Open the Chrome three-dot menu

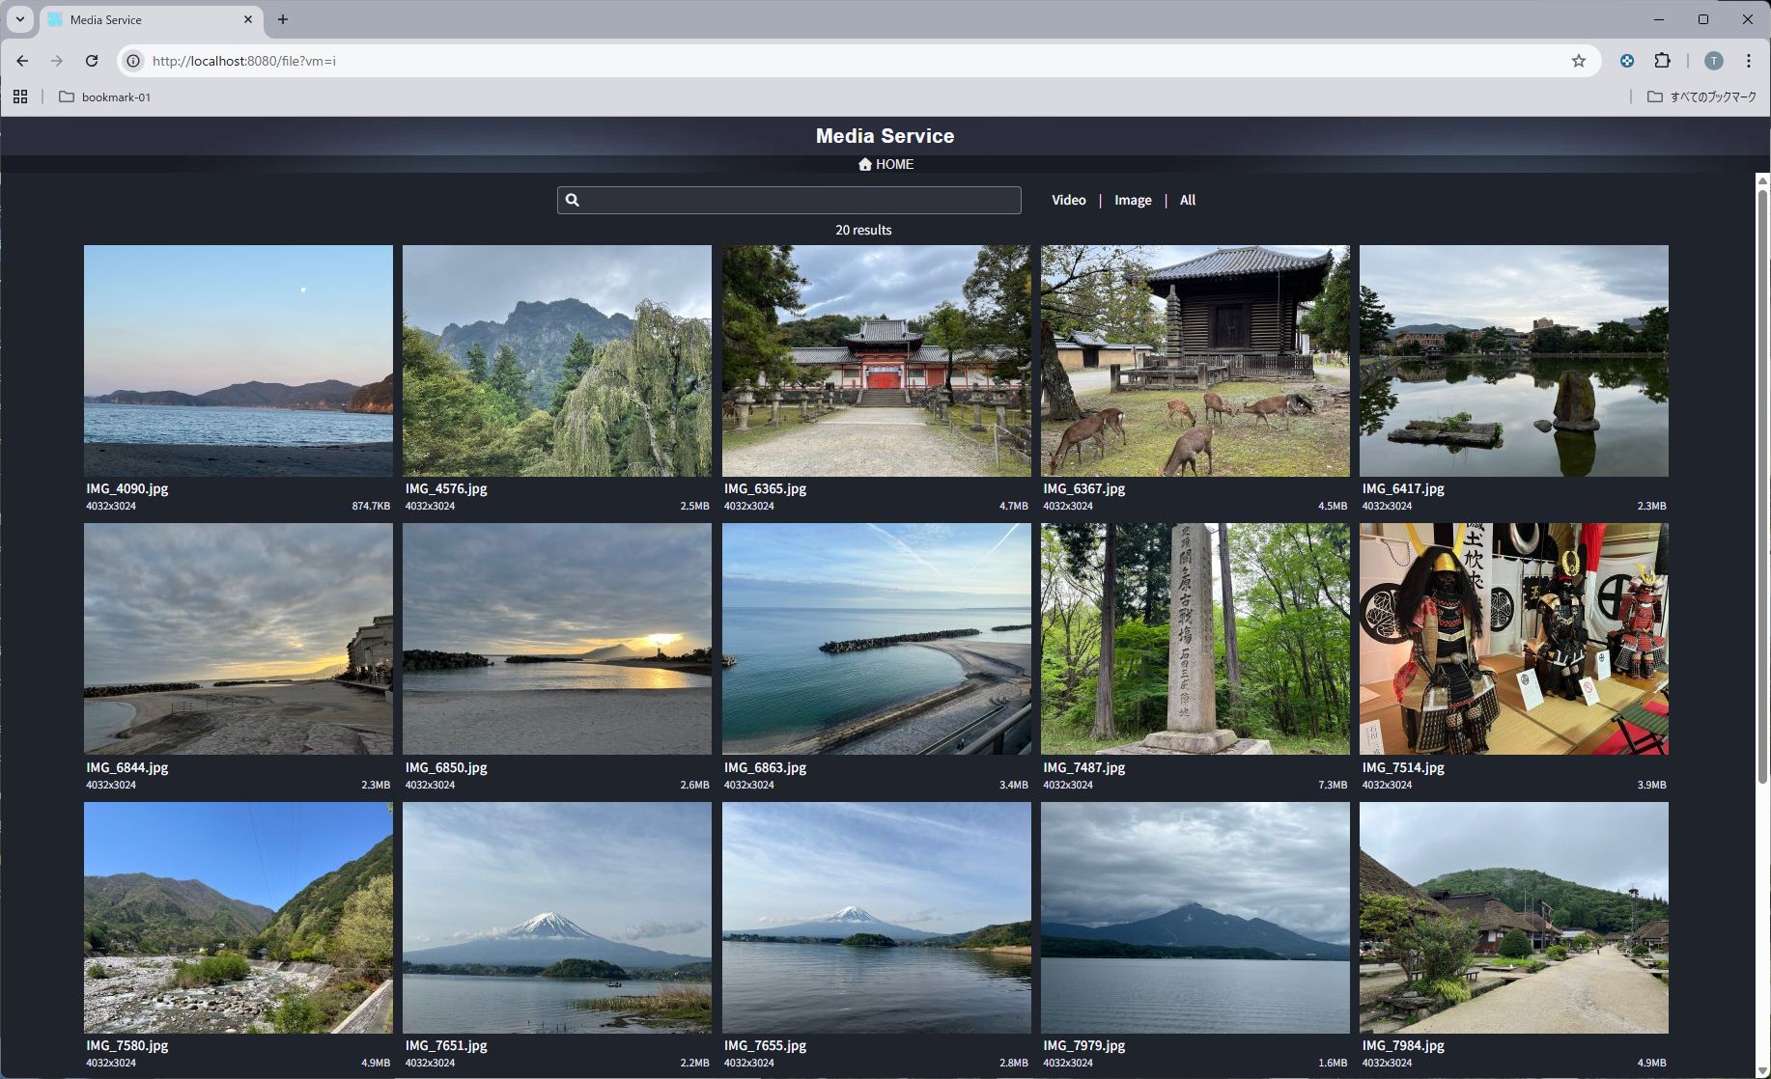(x=1748, y=61)
